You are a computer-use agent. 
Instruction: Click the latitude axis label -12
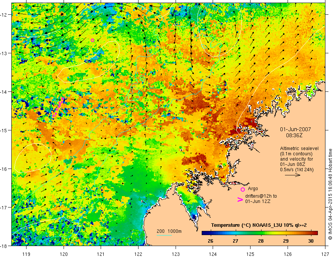(x=4, y=15)
